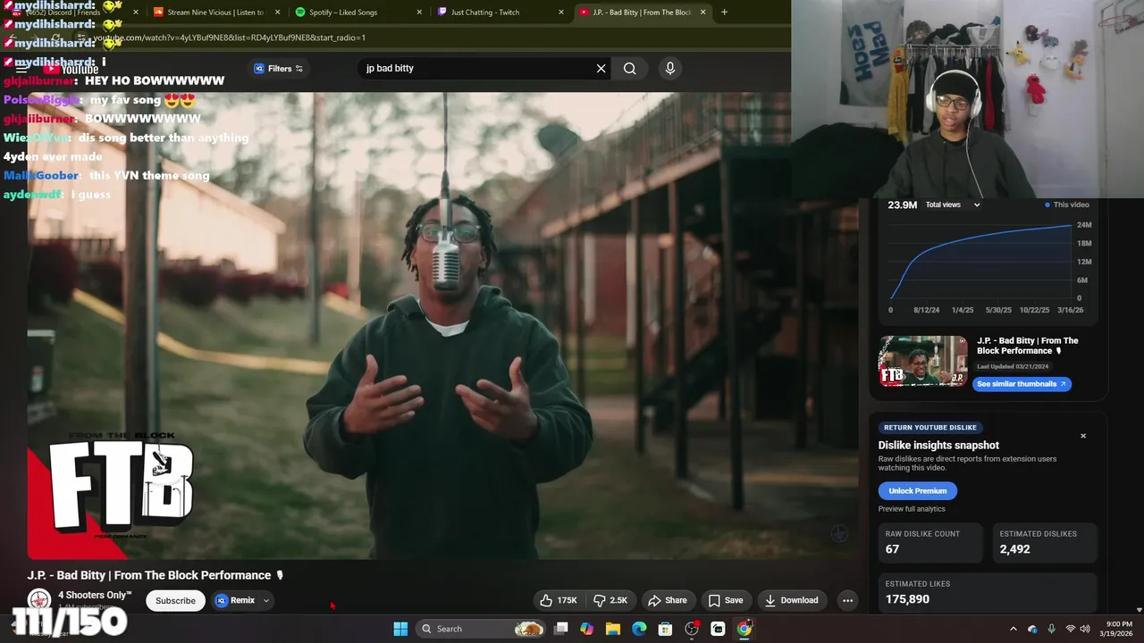Switch to the Discord Friends tab
The height and width of the screenshot is (643, 1144).
[x=73, y=13]
